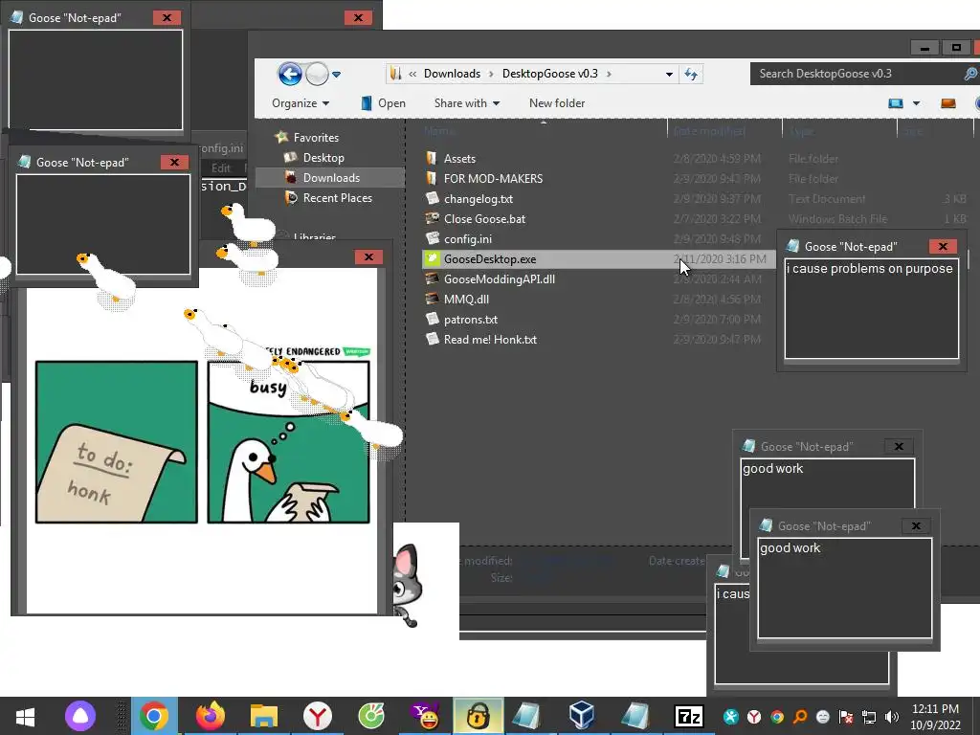Toggle the preview pane icon
This screenshot has width=980, height=735.
pos(948,103)
